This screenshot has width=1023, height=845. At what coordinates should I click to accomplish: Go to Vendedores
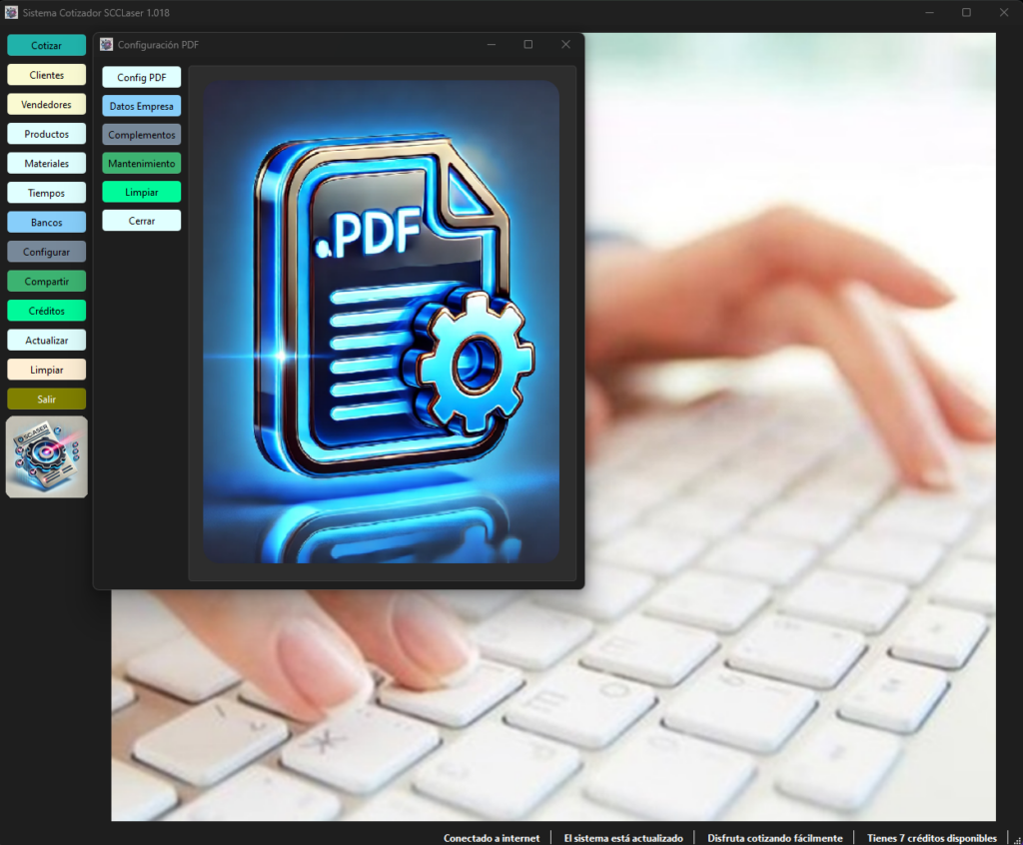46,105
